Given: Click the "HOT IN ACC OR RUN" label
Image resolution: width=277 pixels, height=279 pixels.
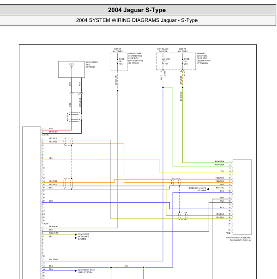Looking at the screenshot, I should point(163,50).
